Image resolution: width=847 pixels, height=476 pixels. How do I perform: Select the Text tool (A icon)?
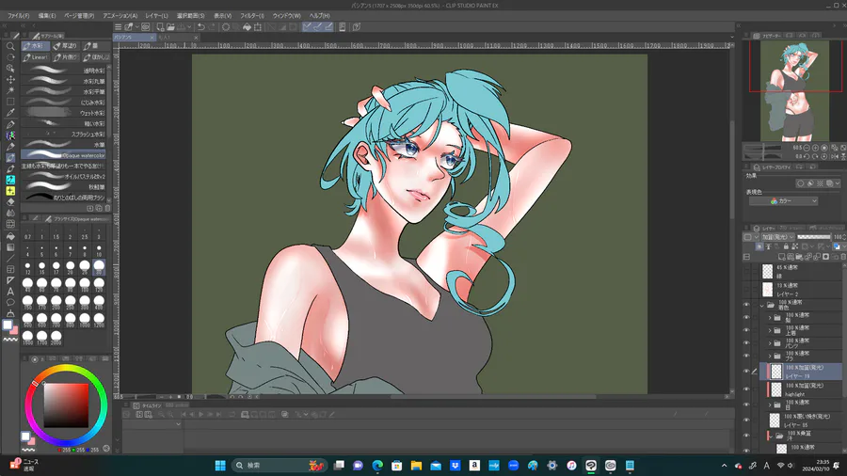point(10,292)
